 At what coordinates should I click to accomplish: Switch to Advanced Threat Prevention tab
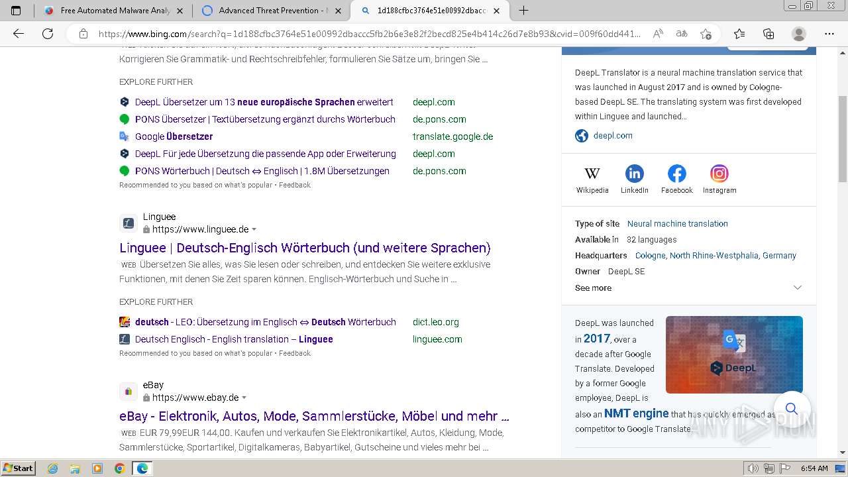click(x=272, y=11)
